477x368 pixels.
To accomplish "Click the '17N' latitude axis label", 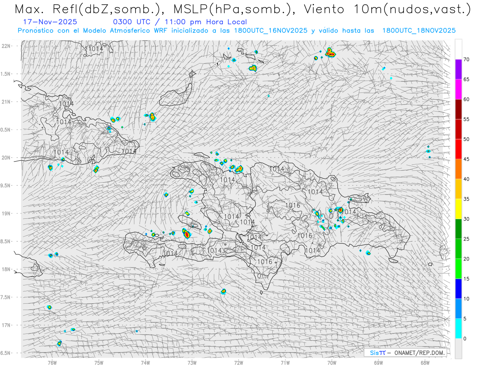I will 7,325.
